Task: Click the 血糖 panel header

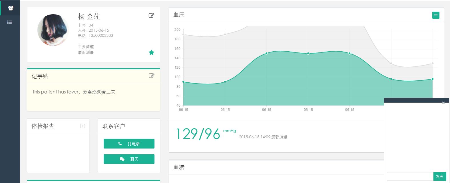Action: pyautogui.click(x=179, y=167)
